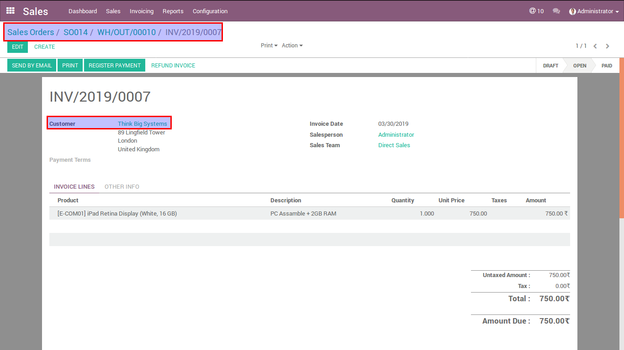Open the Direct Sales team link
Viewport: 624px width, 350px height.
pos(394,145)
